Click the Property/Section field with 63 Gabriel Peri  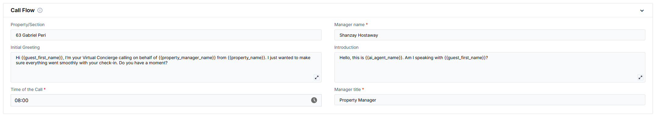(166, 35)
